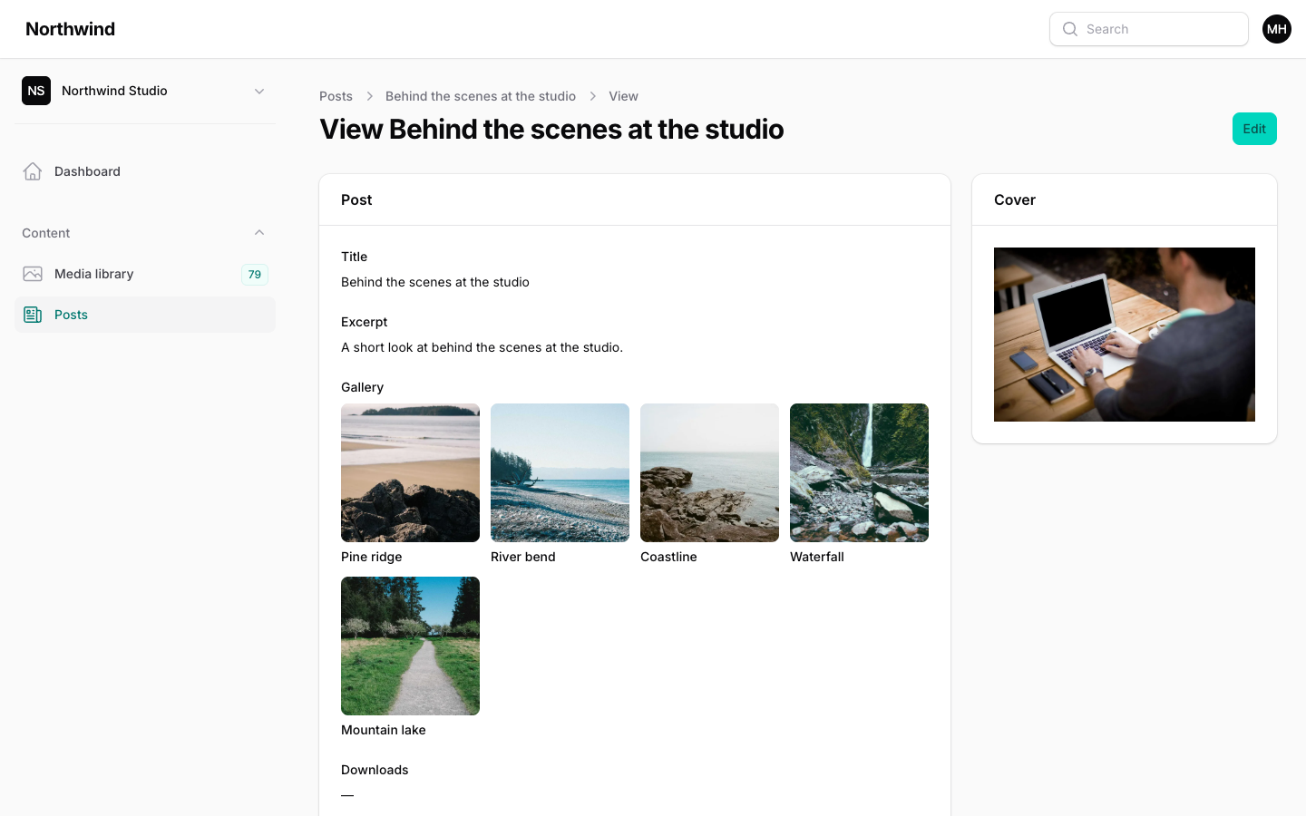This screenshot has width=1306, height=816.
Task: Click the Edit button
Action: pyautogui.click(x=1254, y=129)
